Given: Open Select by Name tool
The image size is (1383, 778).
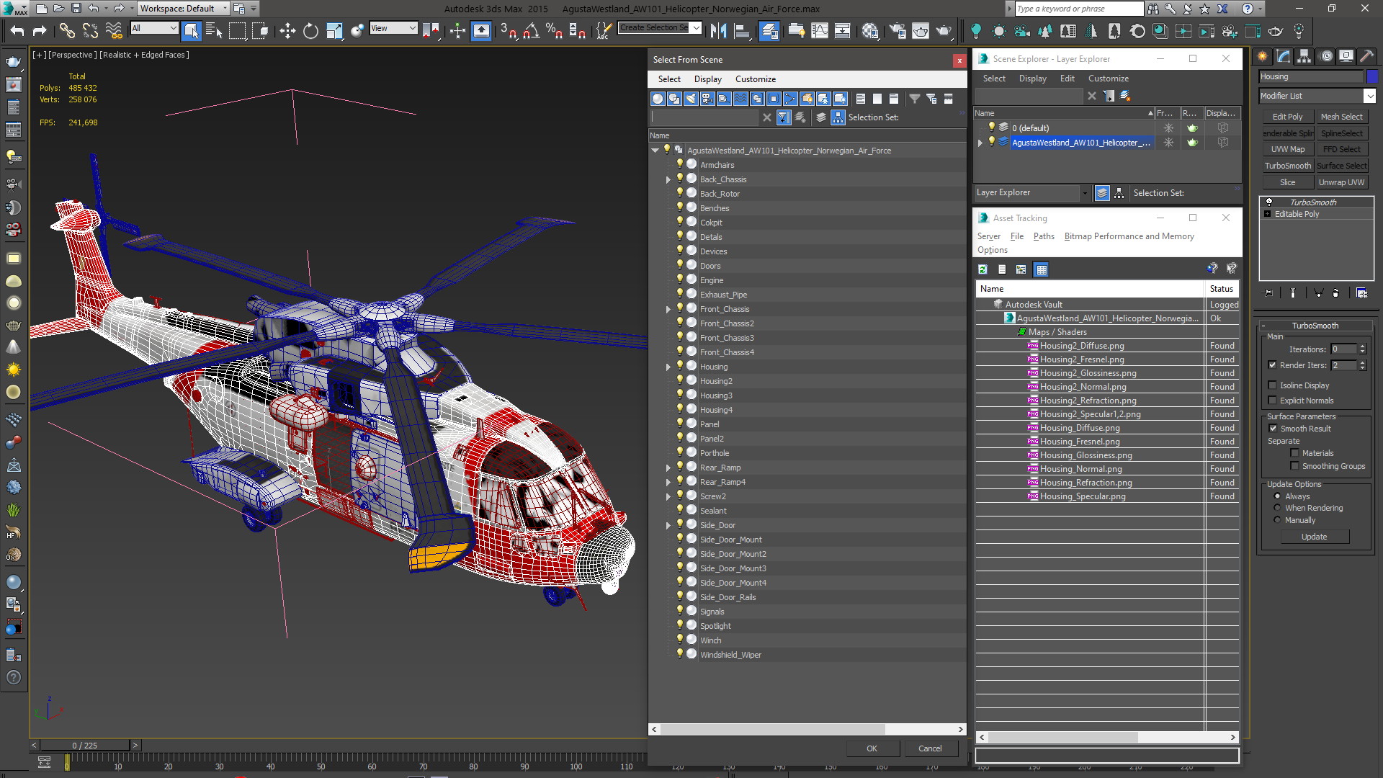Looking at the screenshot, I should 214,30.
